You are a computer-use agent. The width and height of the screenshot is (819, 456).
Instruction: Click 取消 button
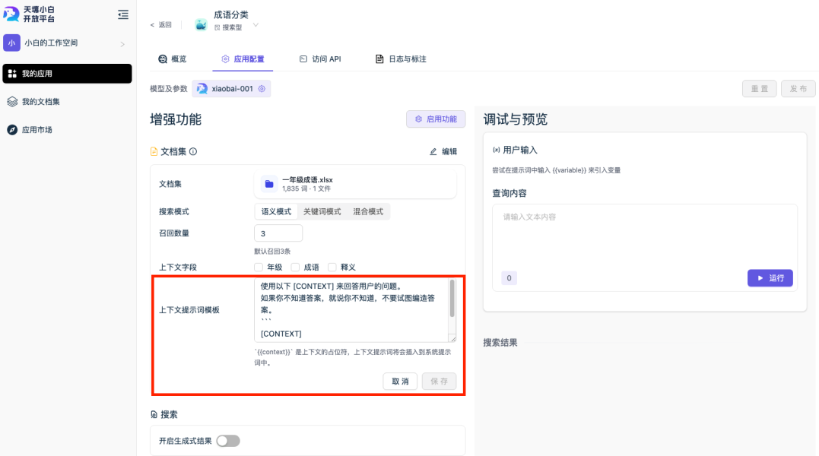click(x=400, y=382)
